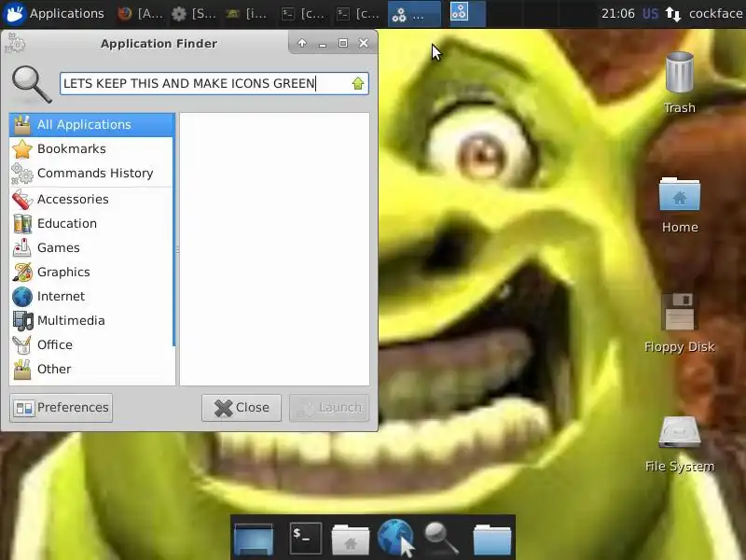Click the Launch button

pyautogui.click(x=329, y=408)
